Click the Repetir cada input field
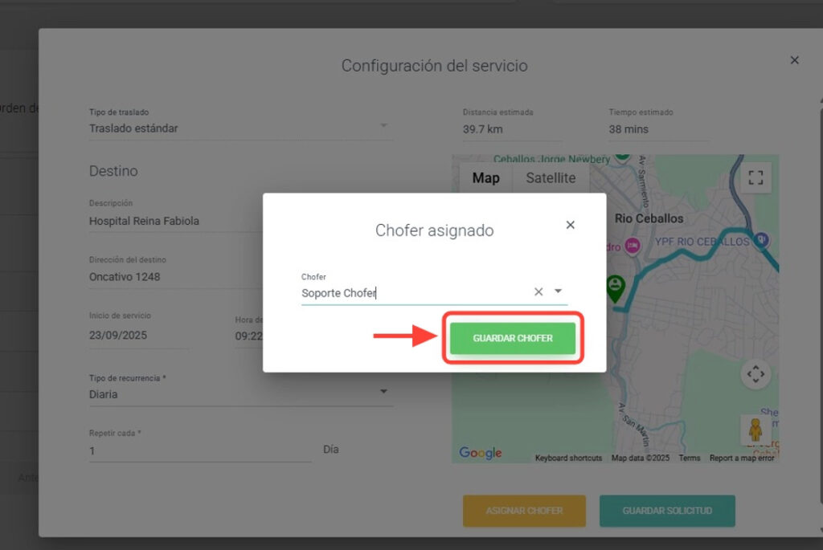This screenshot has height=550, width=823. coord(199,451)
